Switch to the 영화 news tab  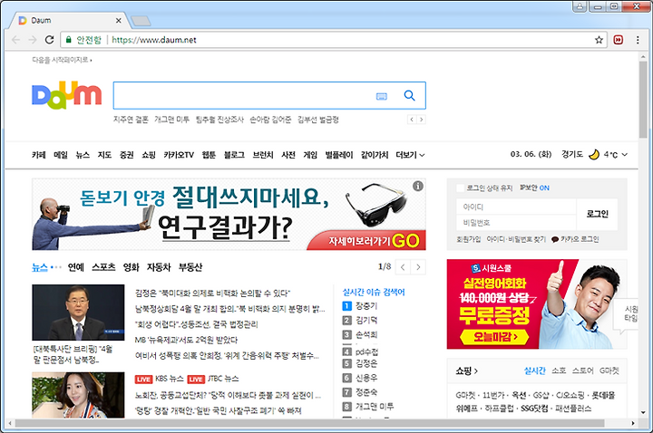[x=131, y=267]
